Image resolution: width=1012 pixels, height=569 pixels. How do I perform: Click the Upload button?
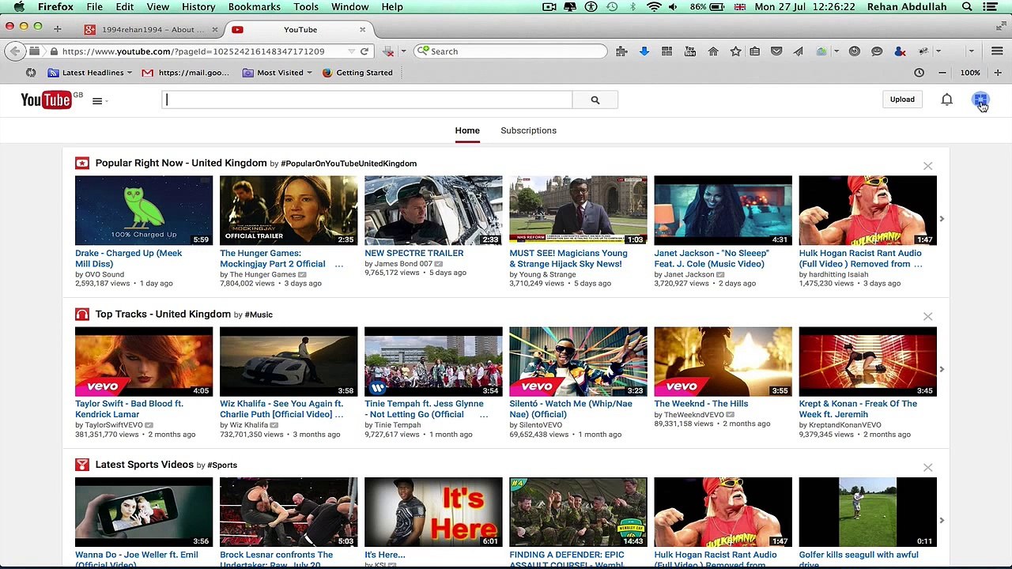(x=902, y=100)
